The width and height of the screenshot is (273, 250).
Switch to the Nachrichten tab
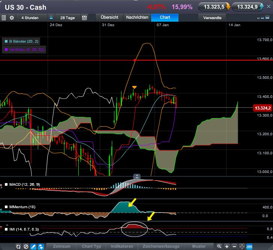click(x=137, y=17)
